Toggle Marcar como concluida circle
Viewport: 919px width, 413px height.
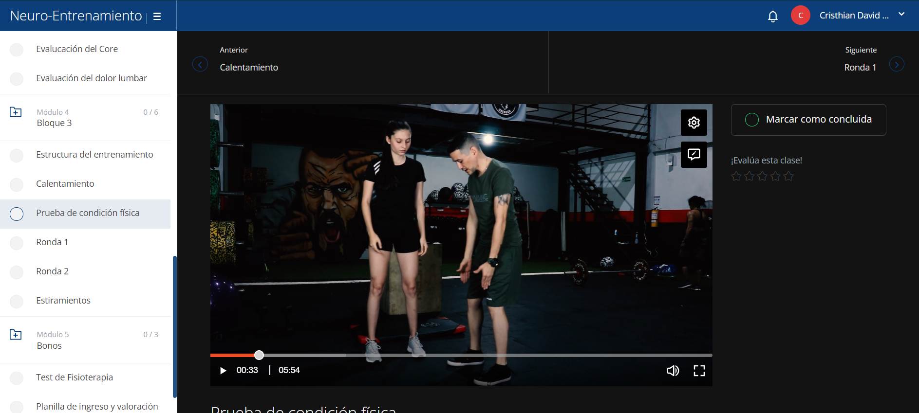752,120
